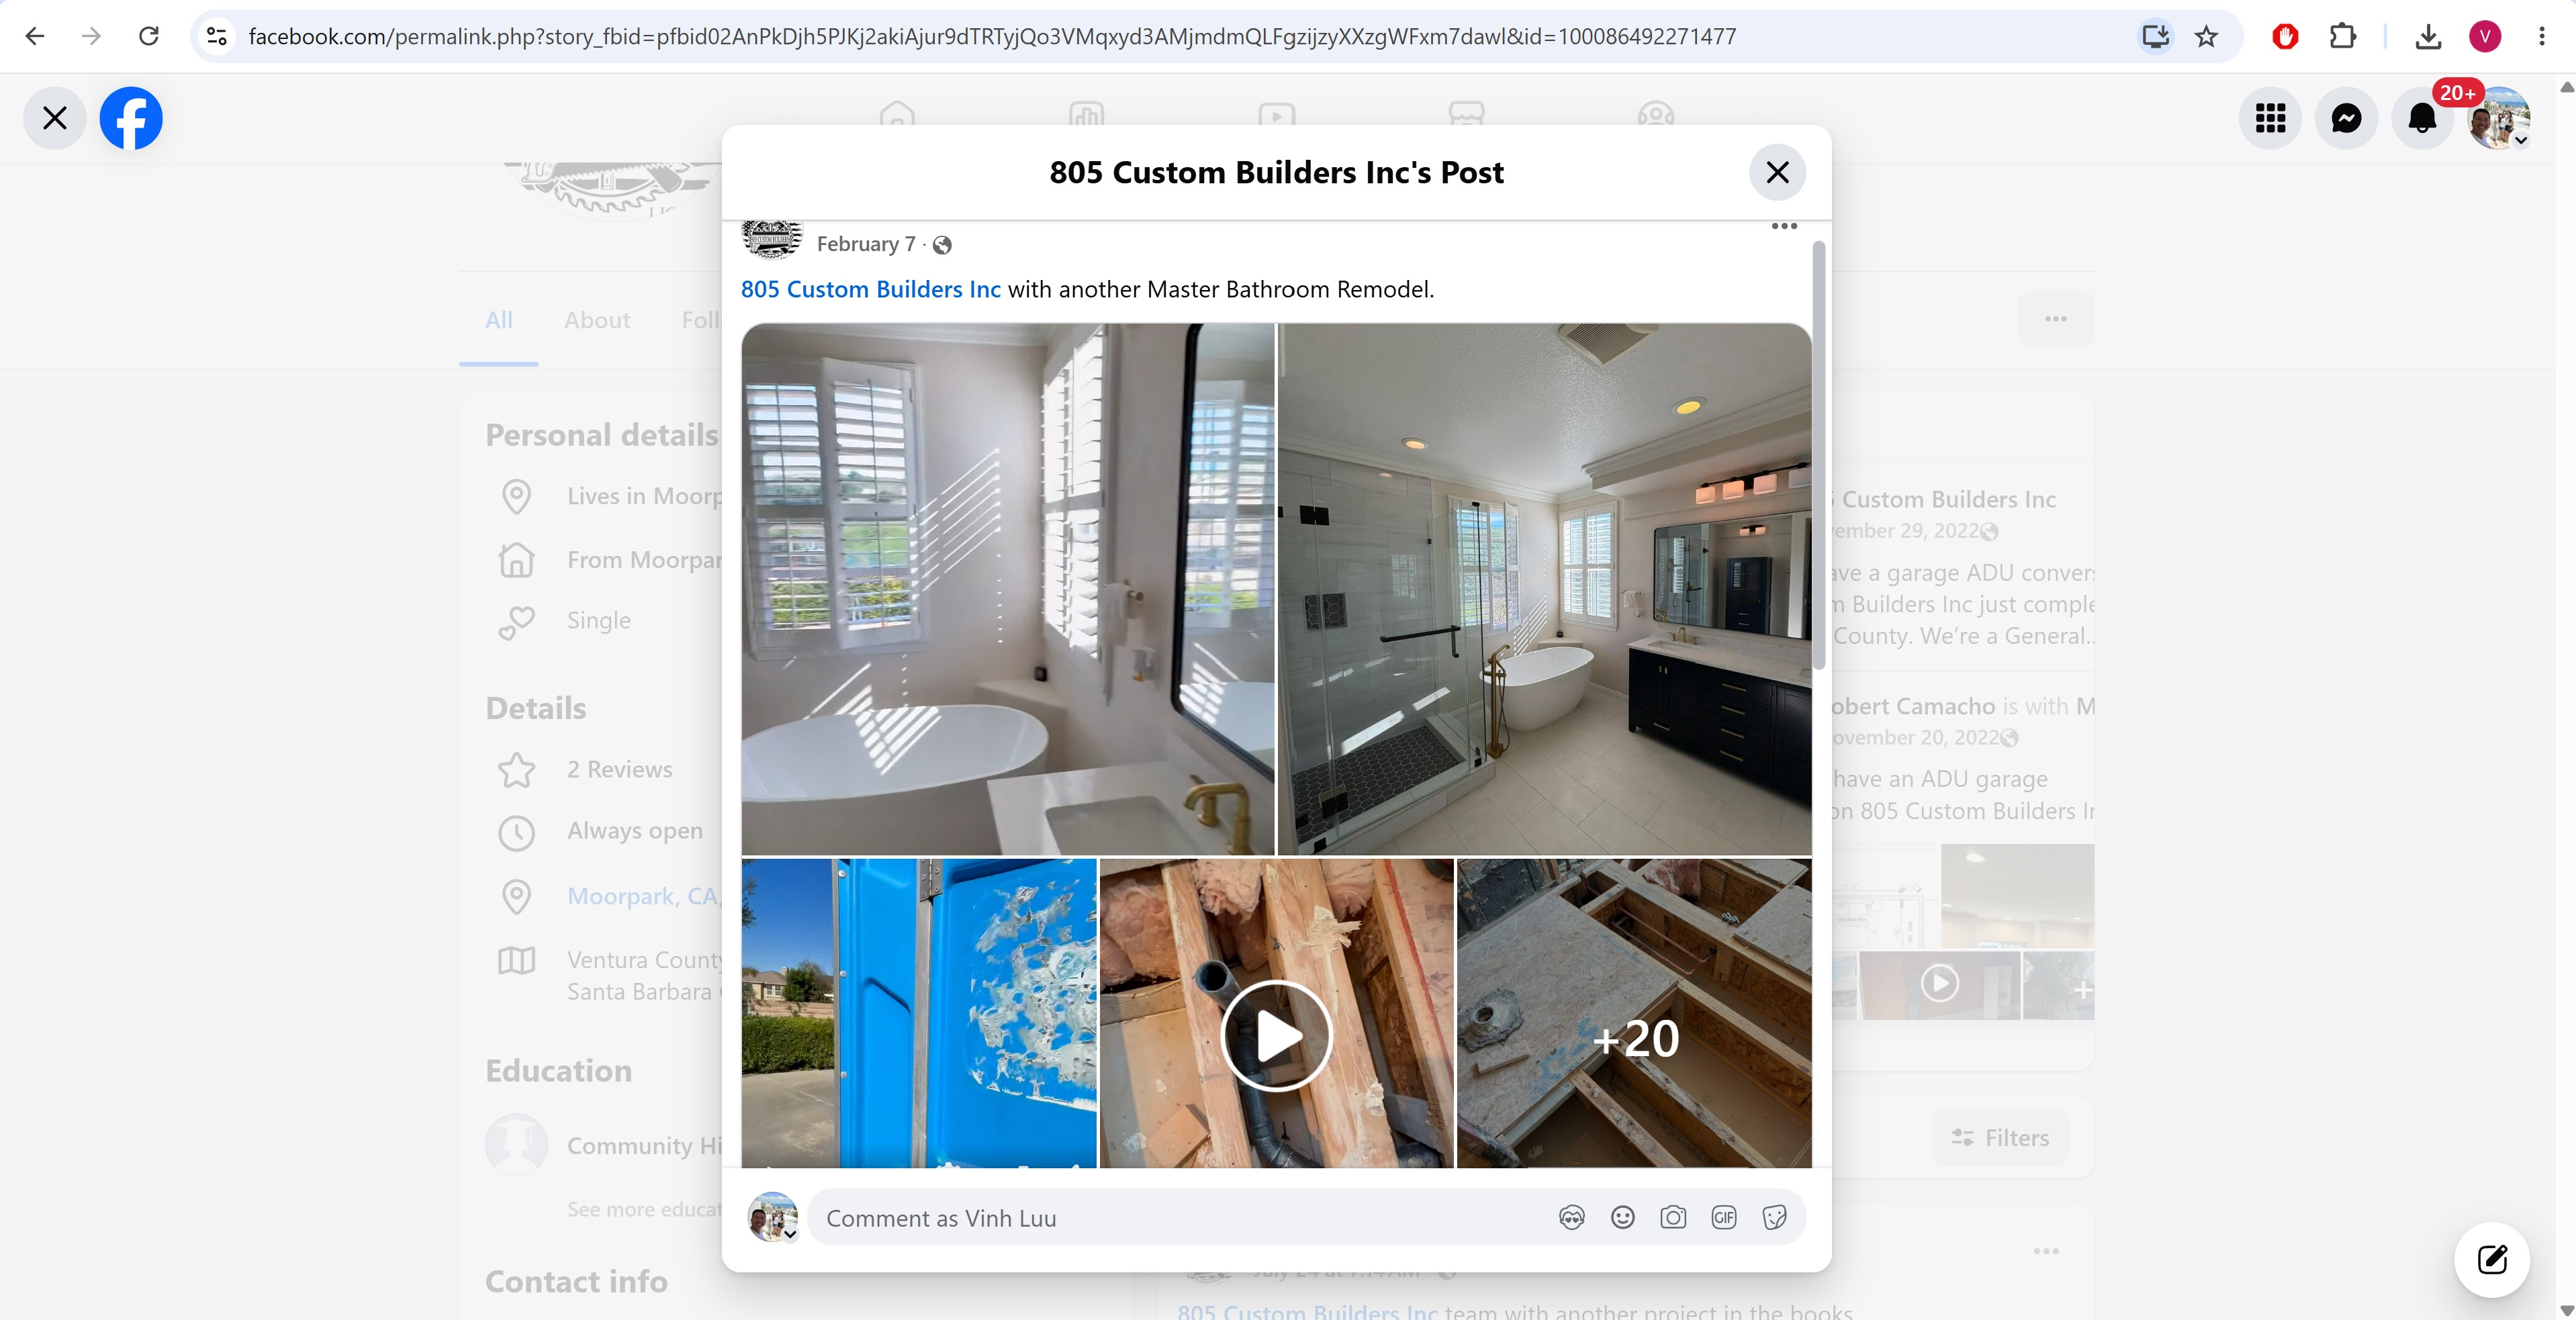Open the account avatar dropdown menu
2576x1320 pixels.
(x=2499, y=118)
